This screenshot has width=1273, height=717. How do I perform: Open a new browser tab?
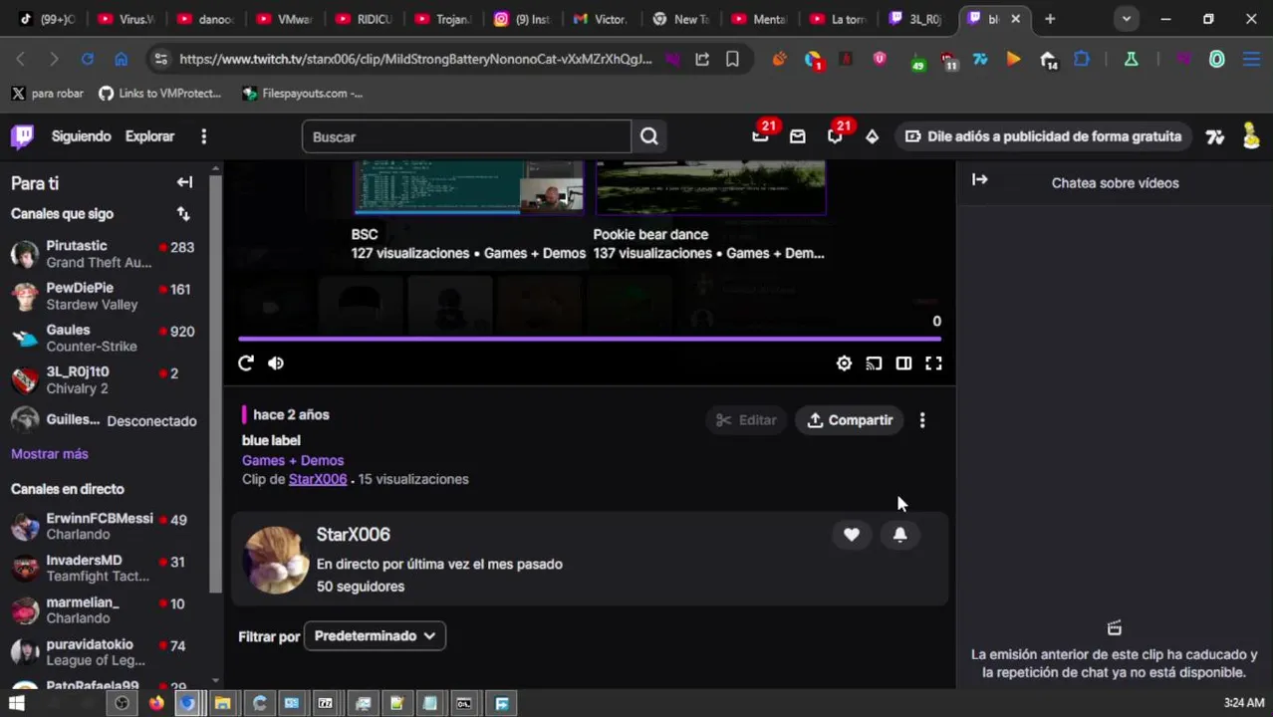1050,19
